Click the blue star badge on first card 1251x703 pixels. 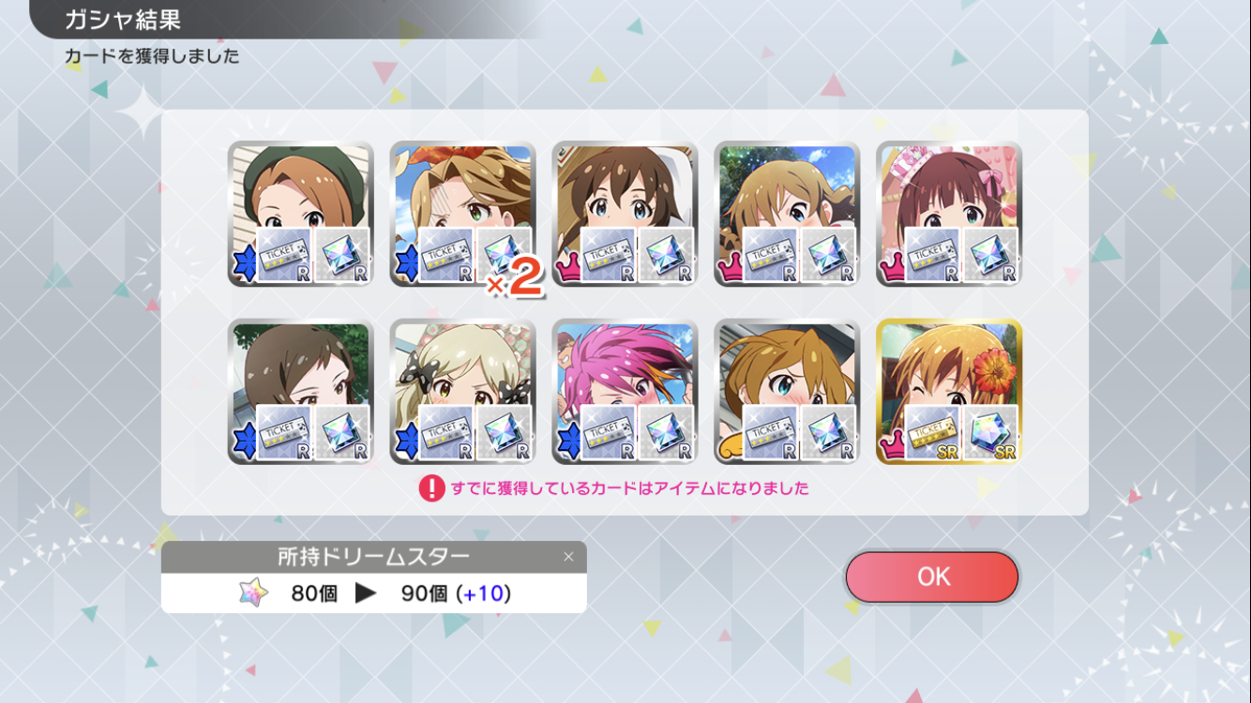244,266
